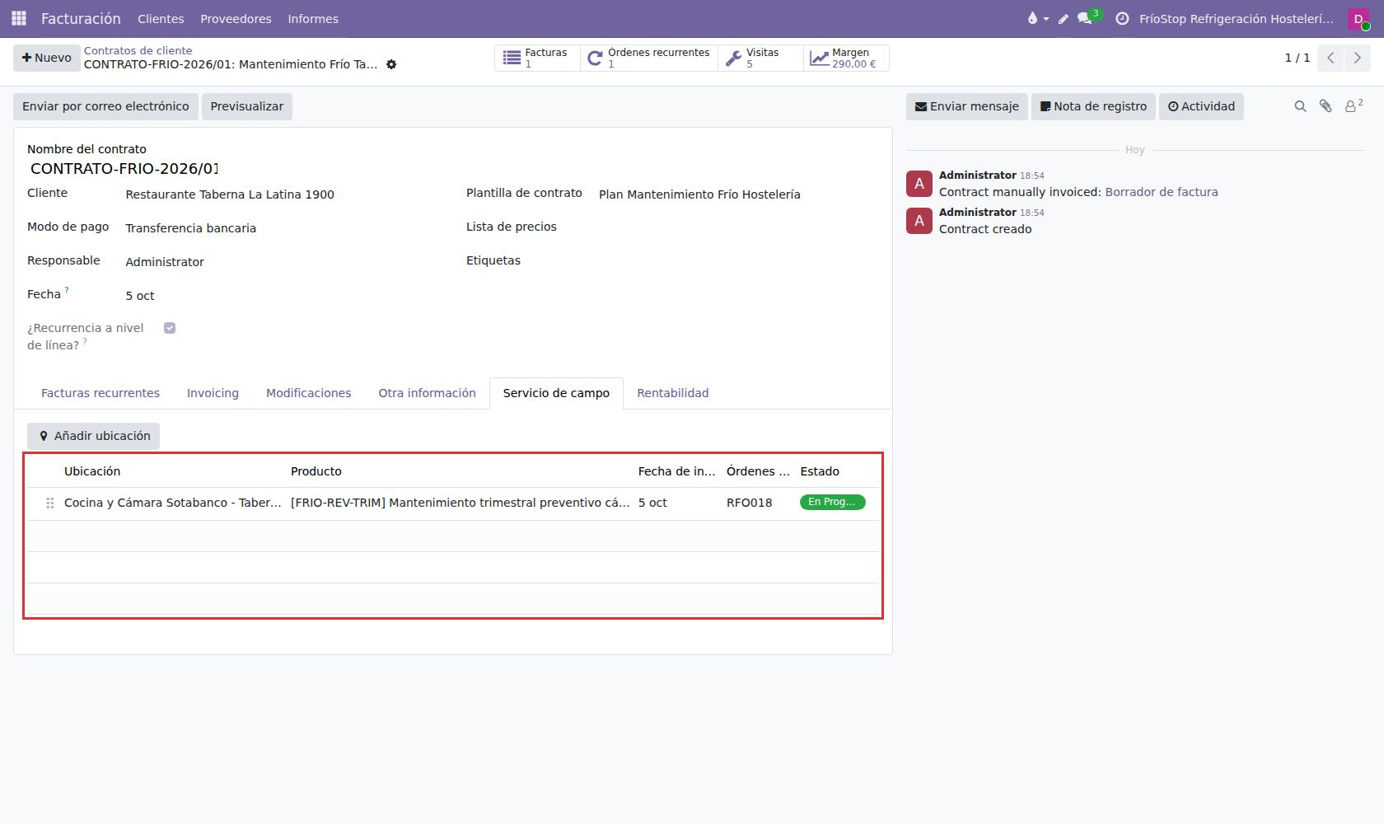Click the pencil edit icon in top bar
This screenshot has width=1384, height=824.
[1064, 18]
